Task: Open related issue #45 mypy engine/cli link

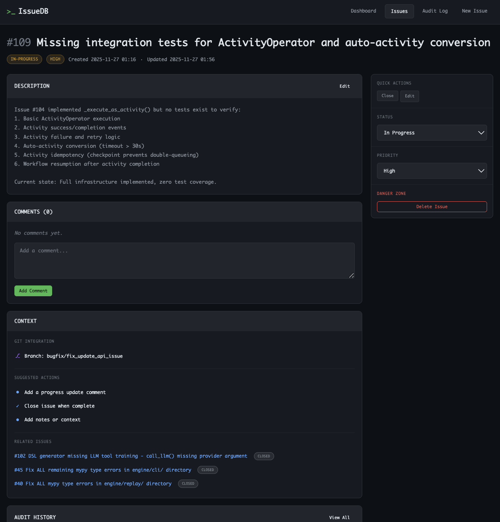Action: [103, 470]
